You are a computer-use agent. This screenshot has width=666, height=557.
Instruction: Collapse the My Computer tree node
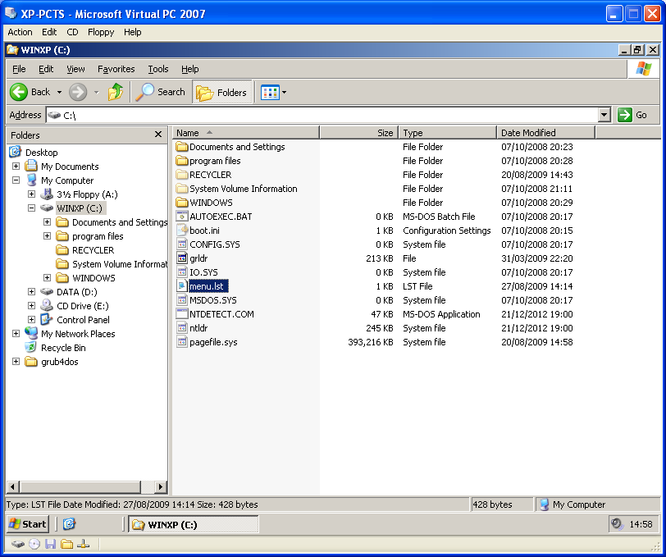click(16, 180)
